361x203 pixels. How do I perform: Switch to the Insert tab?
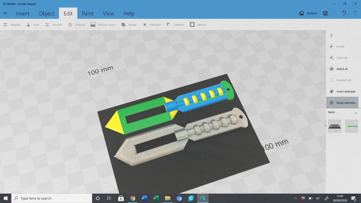22,13
